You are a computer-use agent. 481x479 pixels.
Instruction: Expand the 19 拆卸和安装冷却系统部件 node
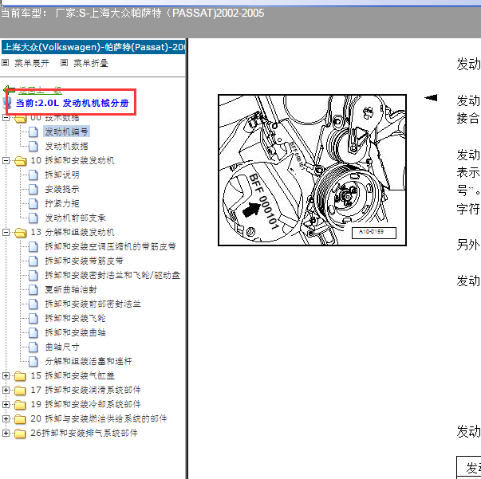[x=6, y=405]
